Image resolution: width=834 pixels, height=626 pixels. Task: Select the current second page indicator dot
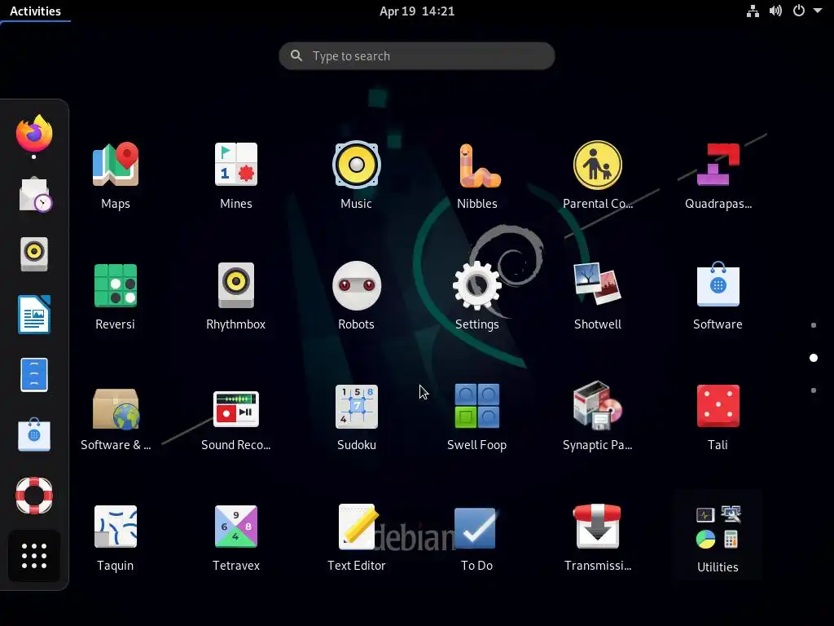tap(814, 358)
